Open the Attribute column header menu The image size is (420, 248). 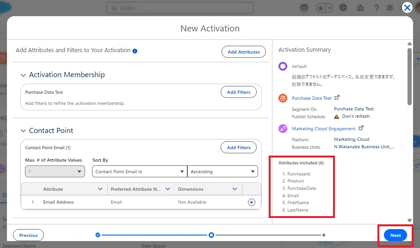[x=100, y=189]
